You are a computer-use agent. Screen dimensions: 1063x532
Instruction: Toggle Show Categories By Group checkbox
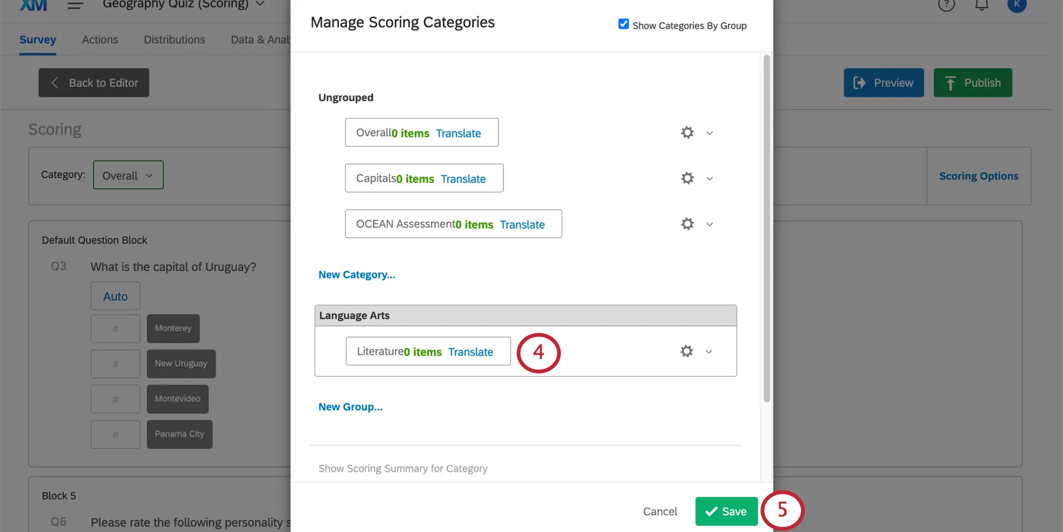(x=623, y=24)
